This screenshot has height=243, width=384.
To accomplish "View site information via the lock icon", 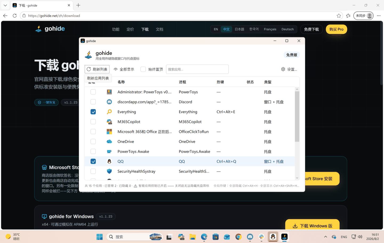I will pyautogui.click(x=24, y=16).
